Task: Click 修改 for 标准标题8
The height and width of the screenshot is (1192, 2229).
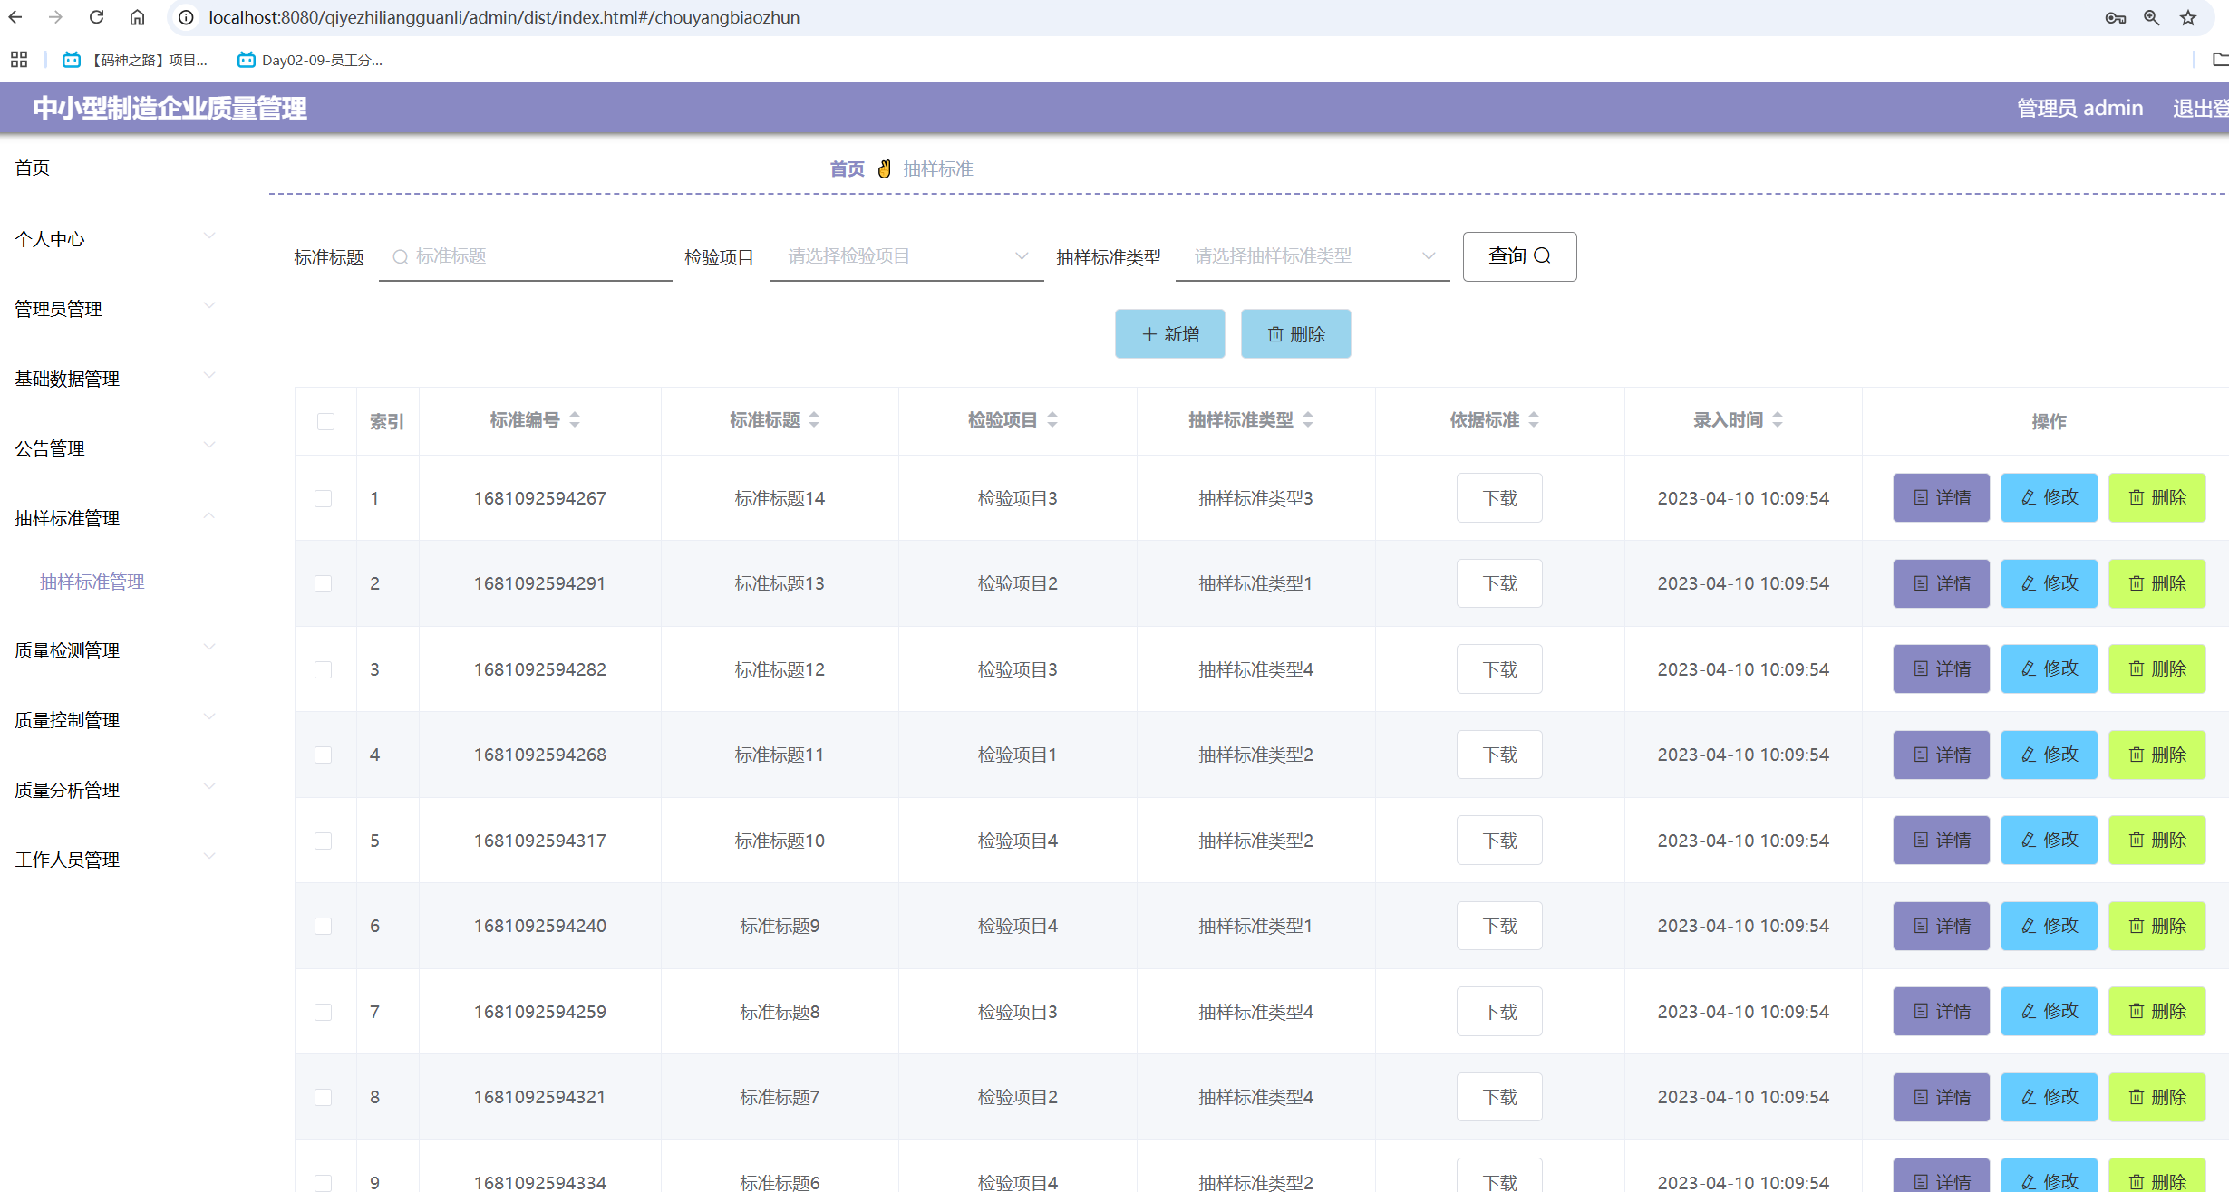Action: 2049,1011
